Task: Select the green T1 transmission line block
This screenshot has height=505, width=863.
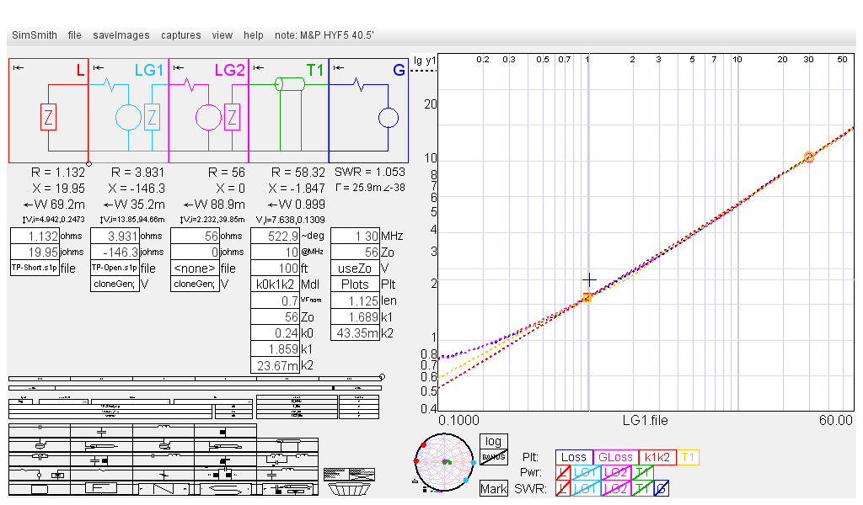Action: click(288, 110)
